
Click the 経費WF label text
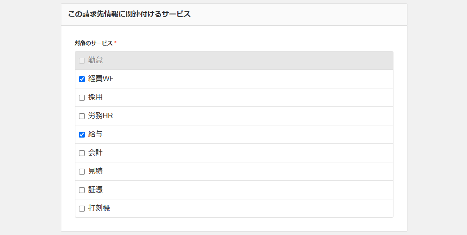[101, 79]
